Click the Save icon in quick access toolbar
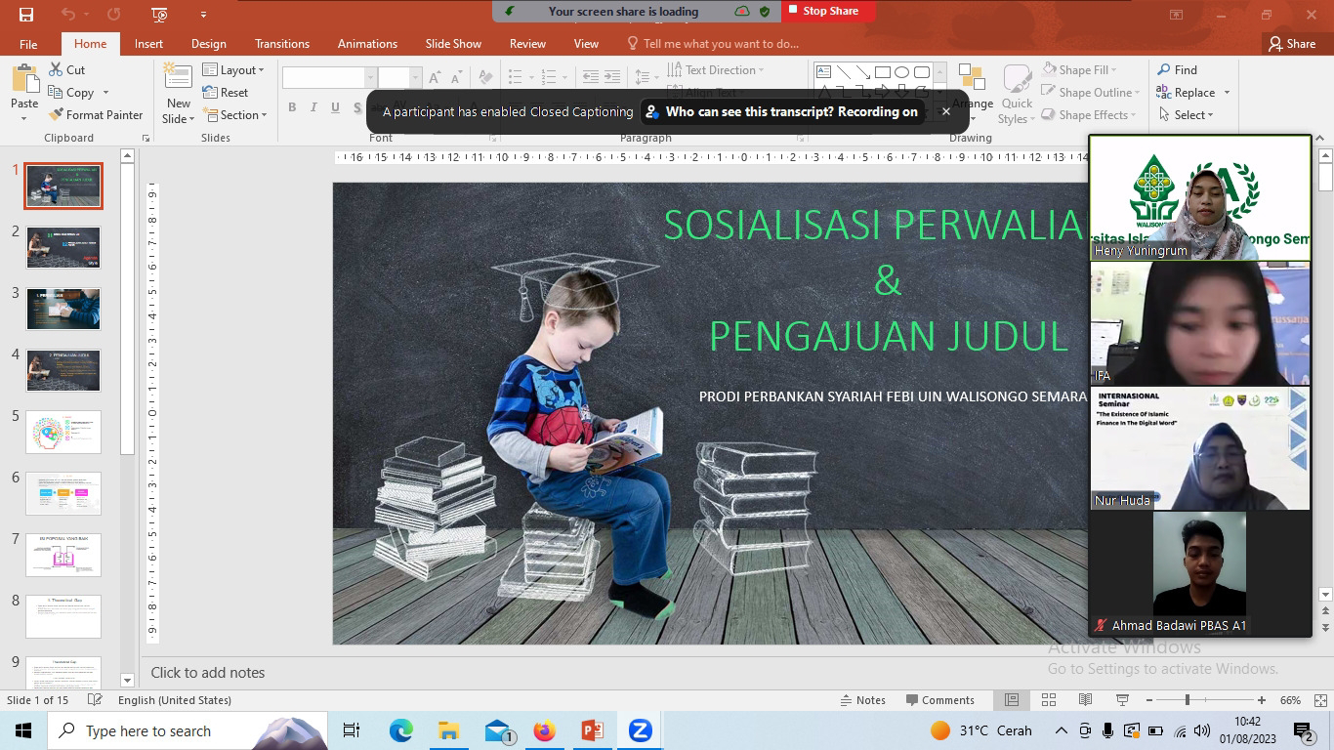 (x=25, y=14)
